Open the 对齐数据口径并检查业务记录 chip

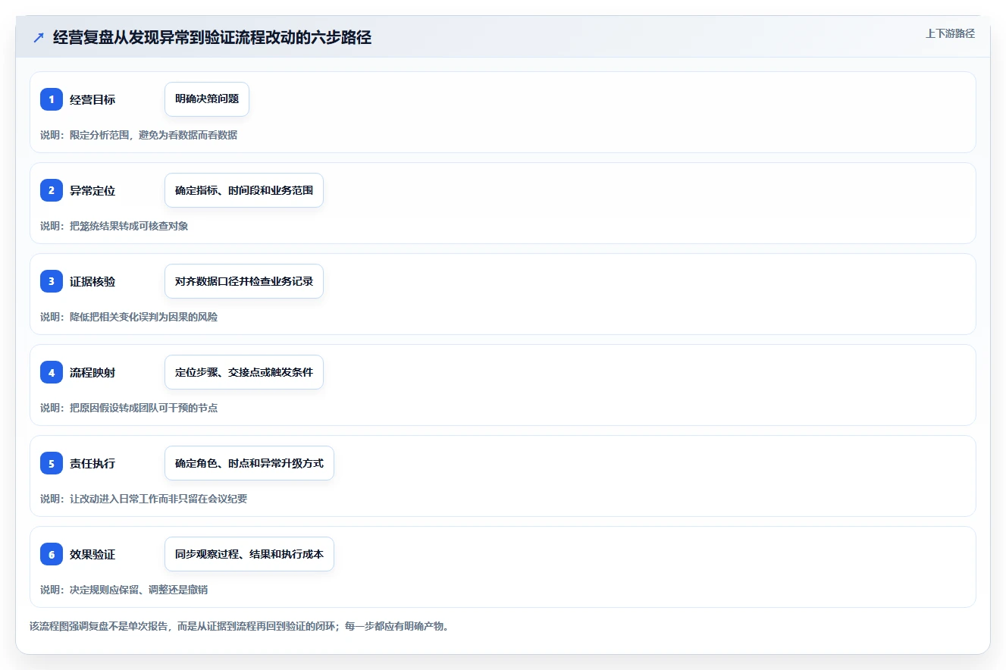(x=244, y=281)
